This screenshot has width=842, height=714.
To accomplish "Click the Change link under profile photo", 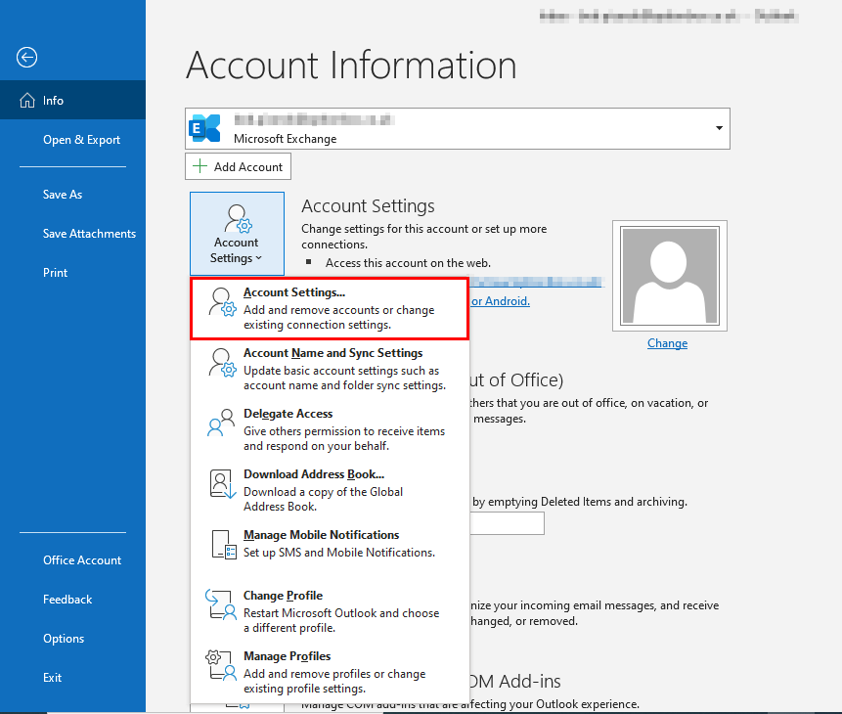I will click(667, 343).
